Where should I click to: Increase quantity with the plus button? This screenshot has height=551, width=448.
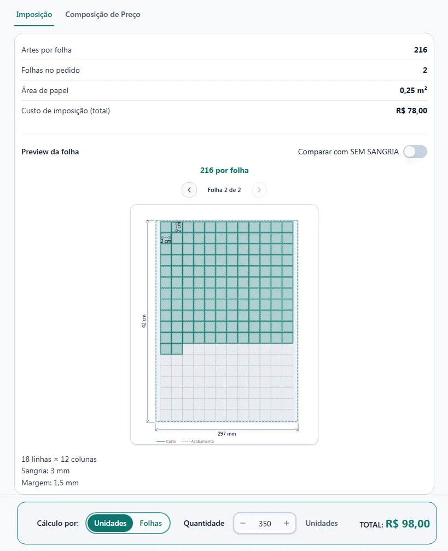pos(287,523)
